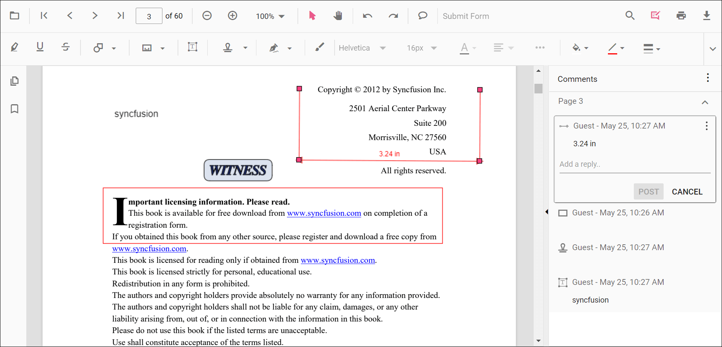Print the document

[x=681, y=15]
